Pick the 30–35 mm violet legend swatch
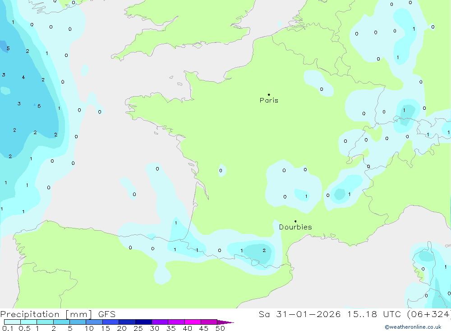 (160, 322)
